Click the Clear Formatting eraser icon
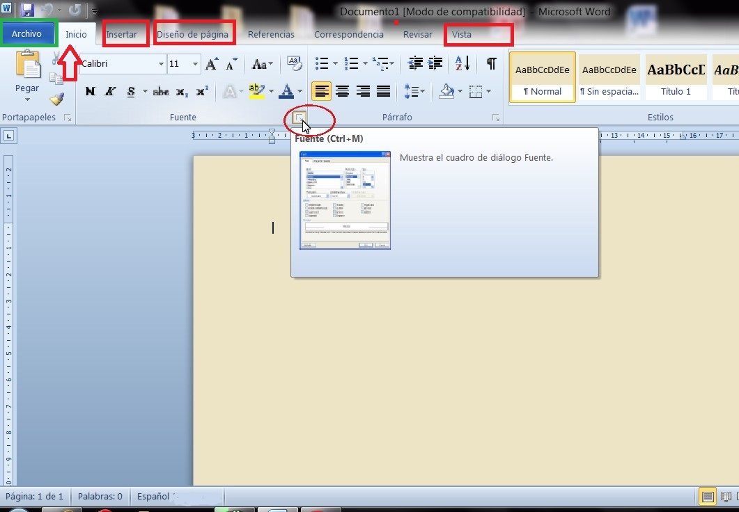739x512 pixels. click(295, 63)
